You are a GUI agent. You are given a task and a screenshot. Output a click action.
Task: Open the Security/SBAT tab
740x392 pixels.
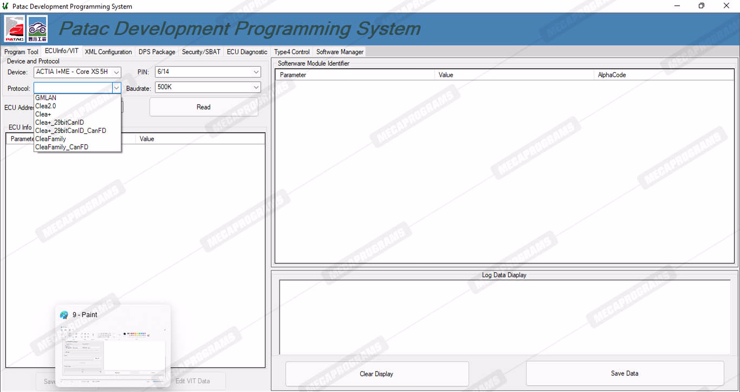tap(201, 52)
